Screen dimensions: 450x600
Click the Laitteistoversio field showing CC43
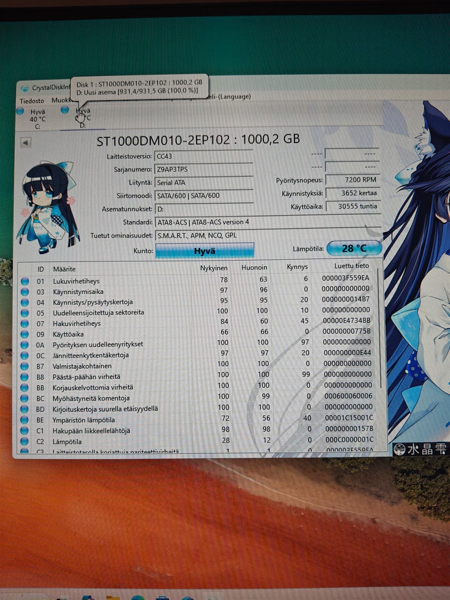point(203,156)
